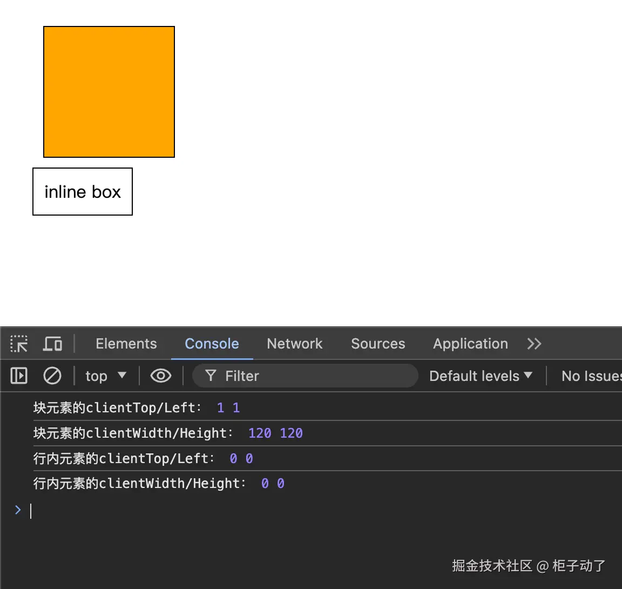
Task: Expand more DevTools tabs with double chevron
Action: point(534,344)
